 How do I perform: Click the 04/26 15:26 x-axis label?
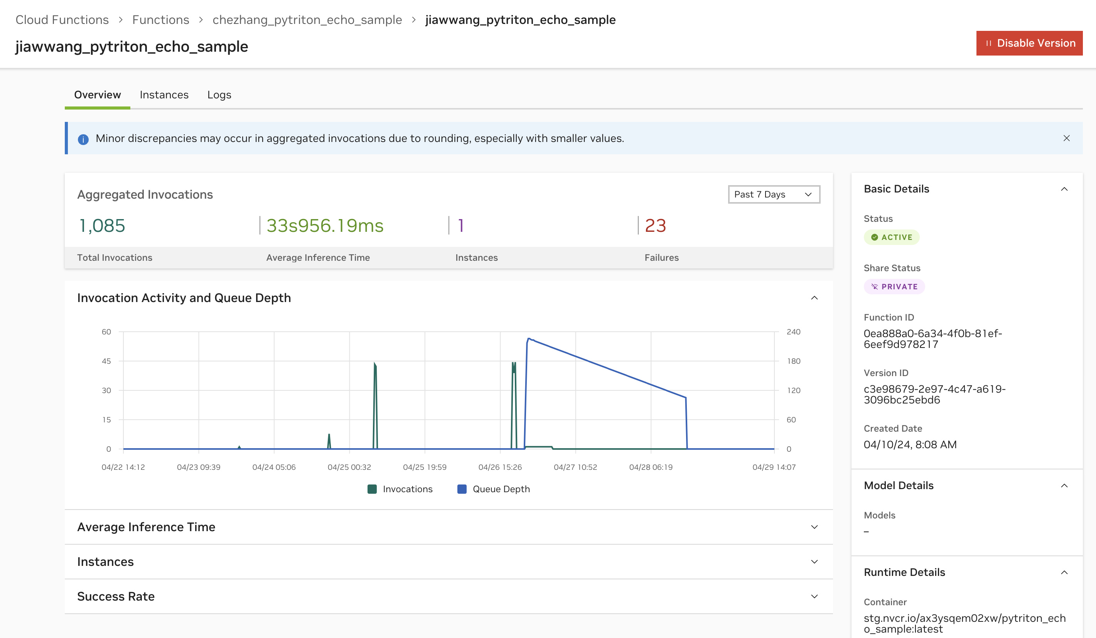tap(500, 467)
